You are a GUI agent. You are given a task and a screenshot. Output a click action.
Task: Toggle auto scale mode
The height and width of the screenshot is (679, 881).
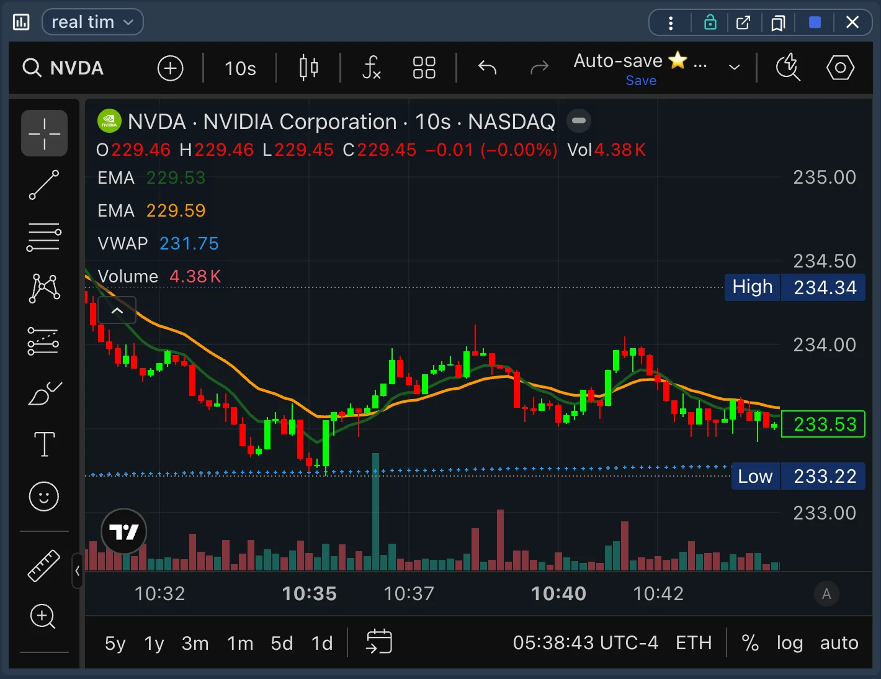click(x=839, y=642)
